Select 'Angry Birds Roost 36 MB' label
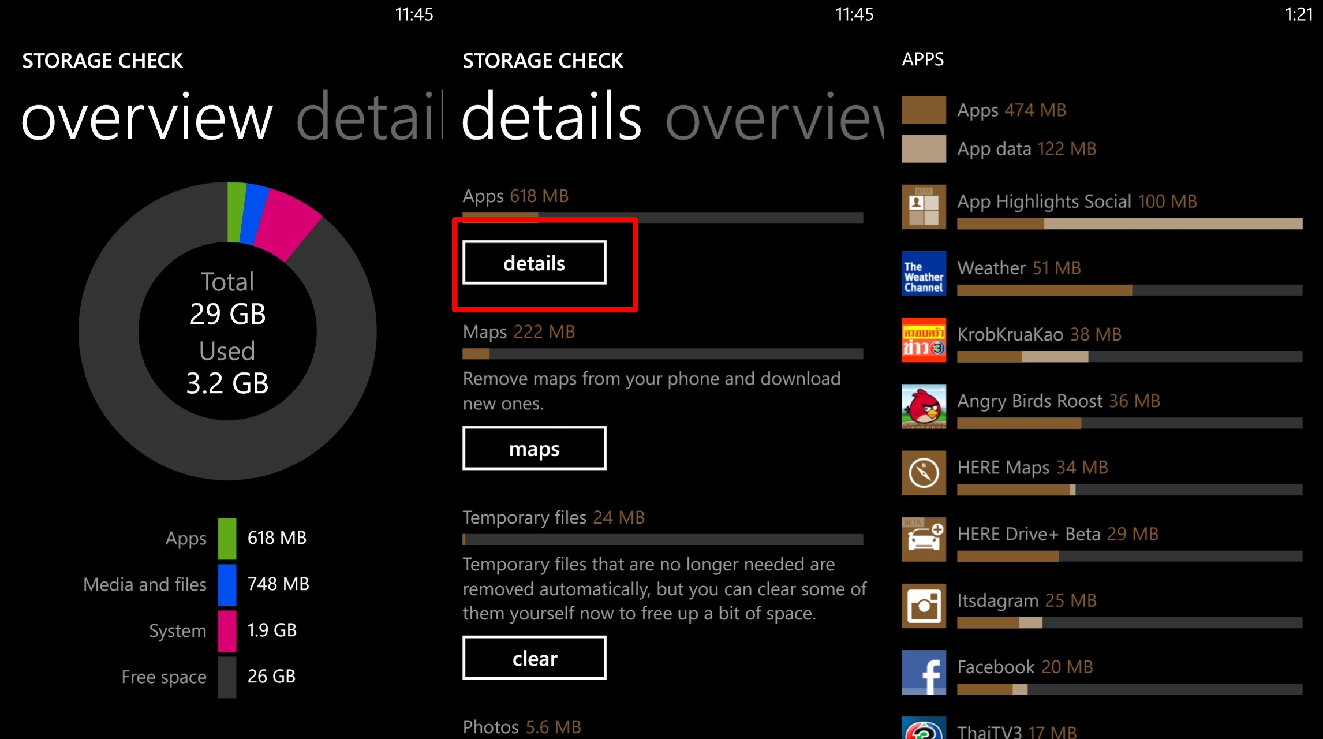Viewport: 1323px width, 739px height. coord(1059,401)
